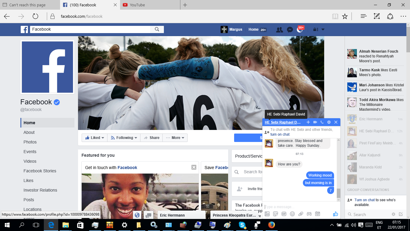Add friends to chat with plus icon
Screen dimensions: 410x231
(308, 122)
